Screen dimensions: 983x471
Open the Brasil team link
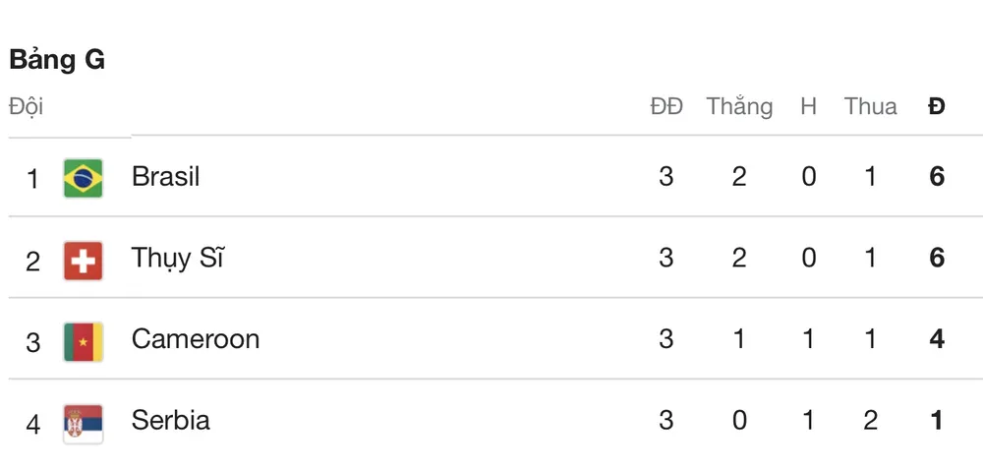pos(165,177)
